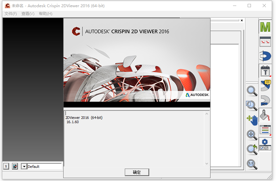Click the X button beside layer list
This screenshot has height=181, width=276.
pyautogui.click(x=6, y=166)
